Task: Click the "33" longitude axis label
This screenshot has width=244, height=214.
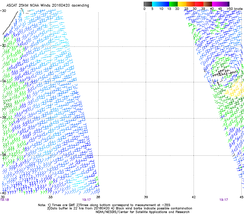Action: [x=50, y=197]
